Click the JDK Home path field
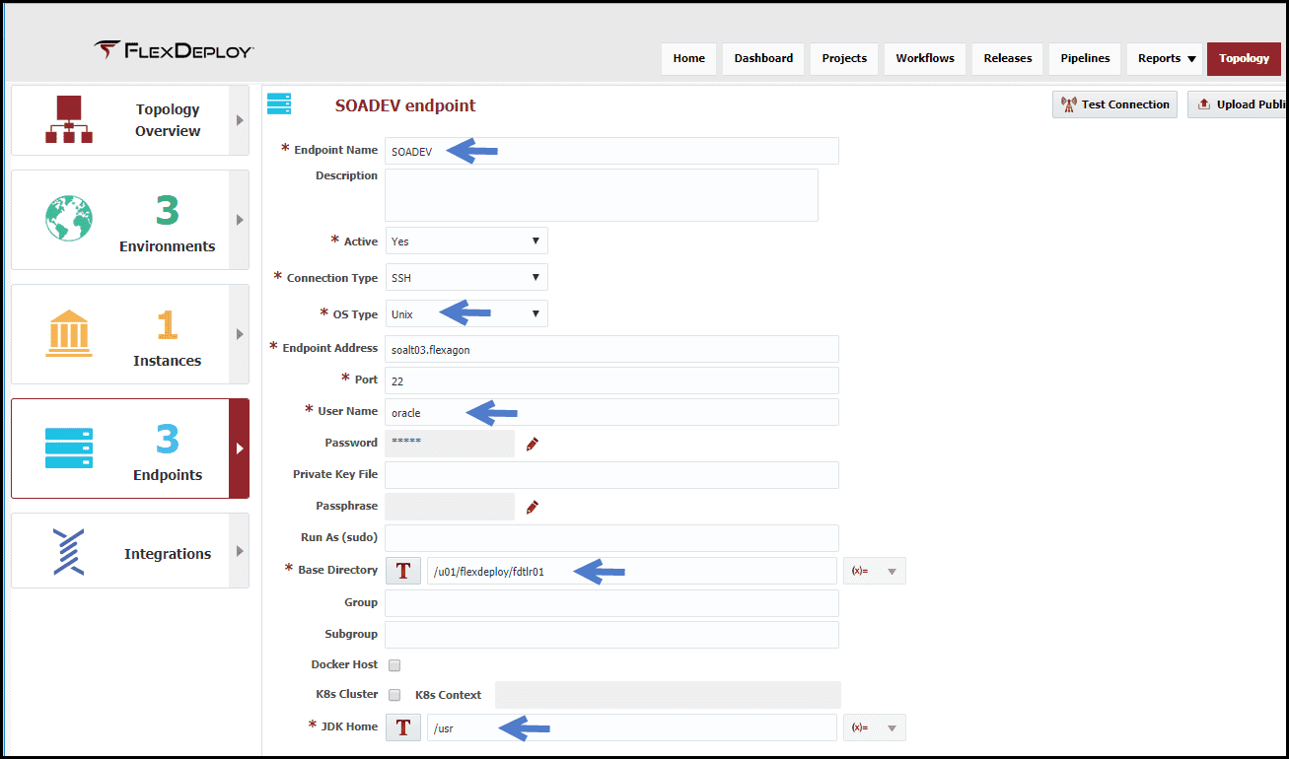Screen dimensions: 1289x759 coord(632,727)
